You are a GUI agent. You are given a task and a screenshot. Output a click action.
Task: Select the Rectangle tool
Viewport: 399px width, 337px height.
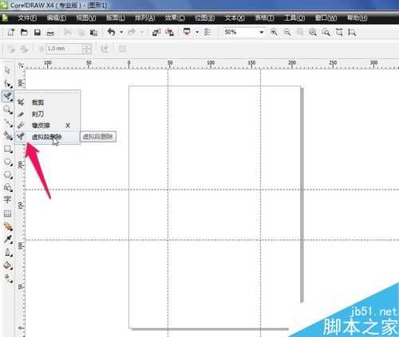coord(7,149)
